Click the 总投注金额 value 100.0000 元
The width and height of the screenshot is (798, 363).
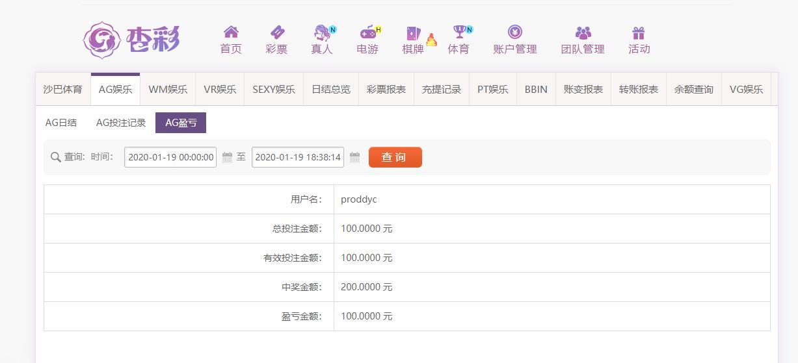point(367,229)
